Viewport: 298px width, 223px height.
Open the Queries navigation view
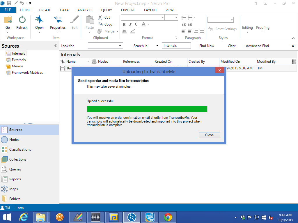pos(15,169)
